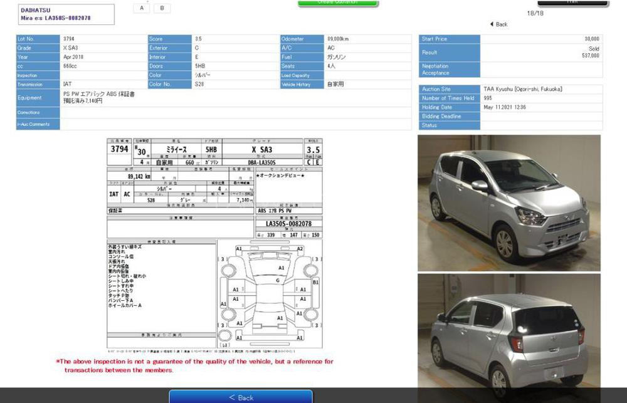Click the Back link with triangle arrow
The width and height of the screenshot is (627, 403).
(x=498, y=24)
